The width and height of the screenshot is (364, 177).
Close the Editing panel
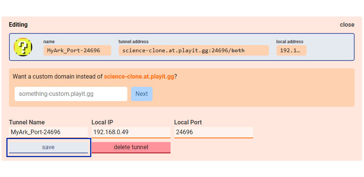tap(347, 25)
